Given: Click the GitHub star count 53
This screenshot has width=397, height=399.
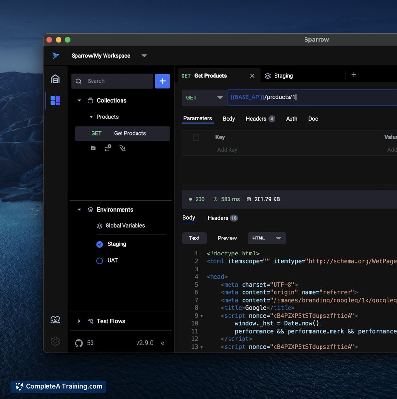Looking at the screenshot, I should [90, 343].
